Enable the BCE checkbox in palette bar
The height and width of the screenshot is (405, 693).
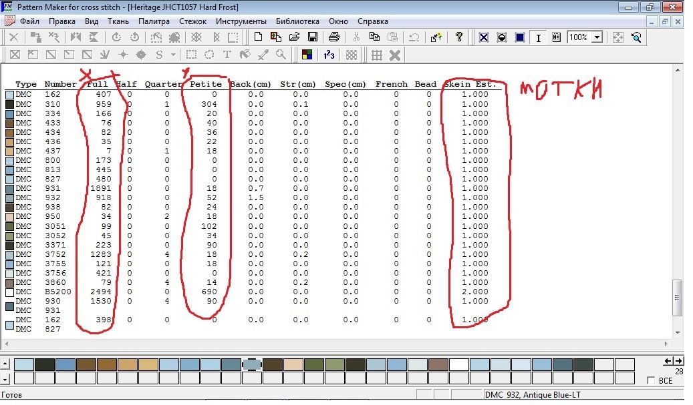coord(652,380)
